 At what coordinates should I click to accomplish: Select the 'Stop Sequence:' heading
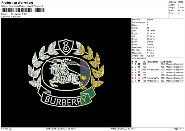coord(139,59)
